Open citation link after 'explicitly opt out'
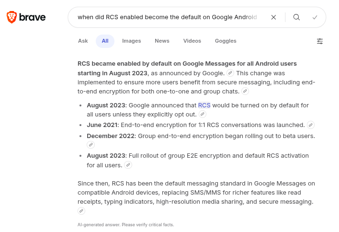 pyautogui.click(x=203, y=115)
